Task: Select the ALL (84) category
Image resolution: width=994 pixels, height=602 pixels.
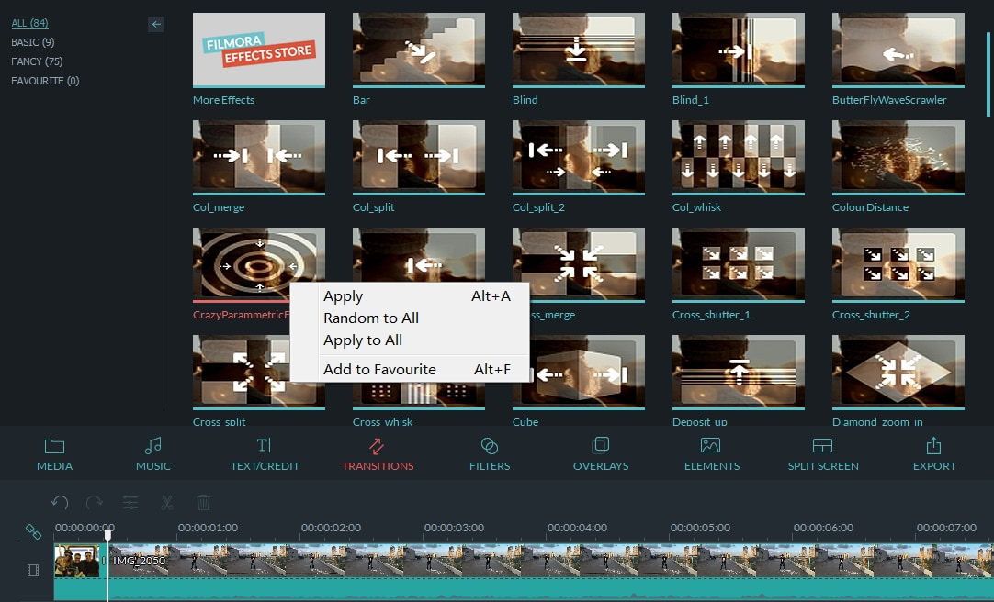Action: 29,23
